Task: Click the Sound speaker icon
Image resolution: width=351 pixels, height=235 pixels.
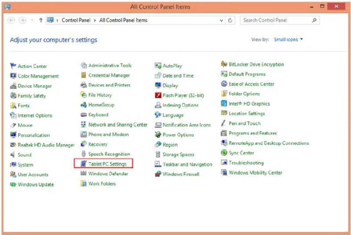Action: pos(13,155)
